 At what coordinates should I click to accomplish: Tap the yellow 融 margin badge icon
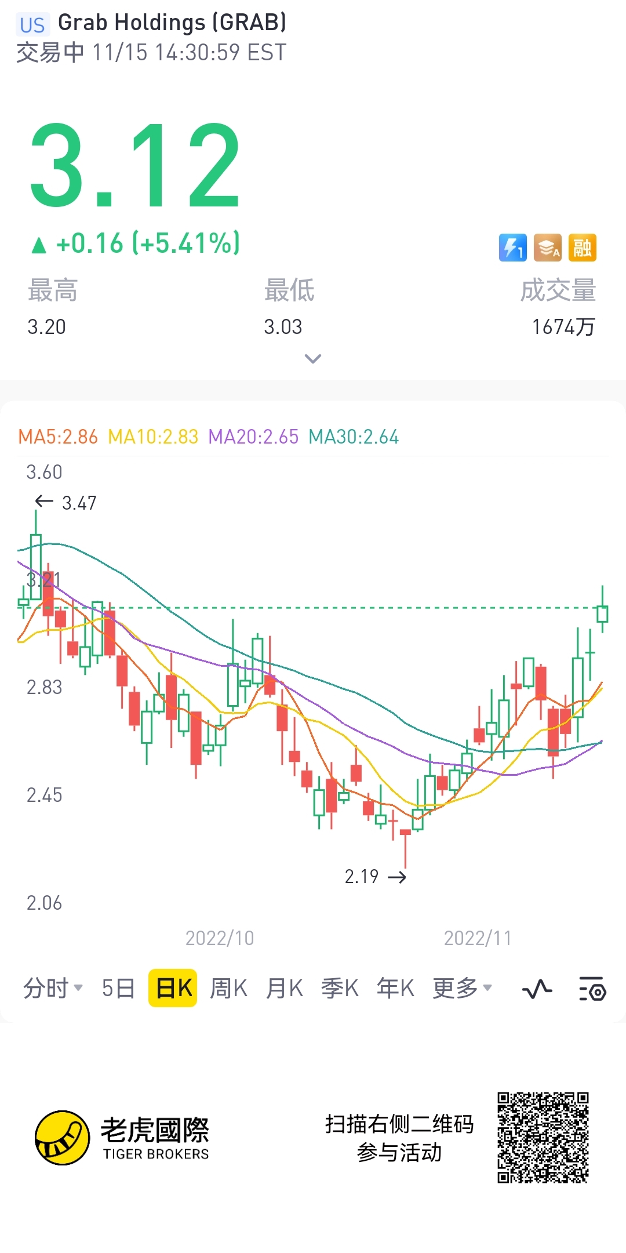[583, 248]
